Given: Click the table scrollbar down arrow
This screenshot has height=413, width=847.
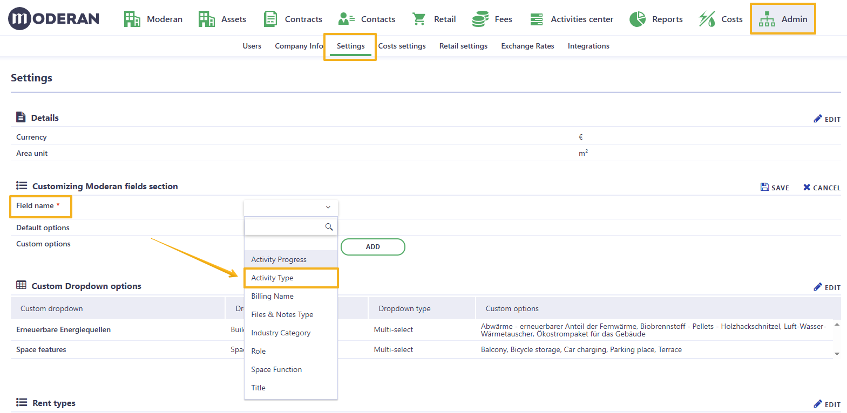Looking at the screenshot, I should pos(837,354).
